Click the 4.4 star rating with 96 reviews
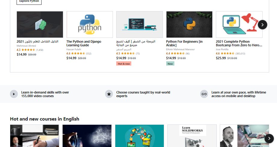277x147 pixels. coord(178,54)
